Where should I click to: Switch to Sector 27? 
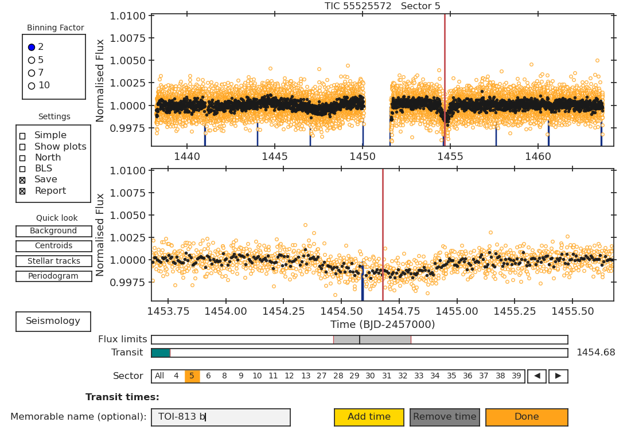322,376
